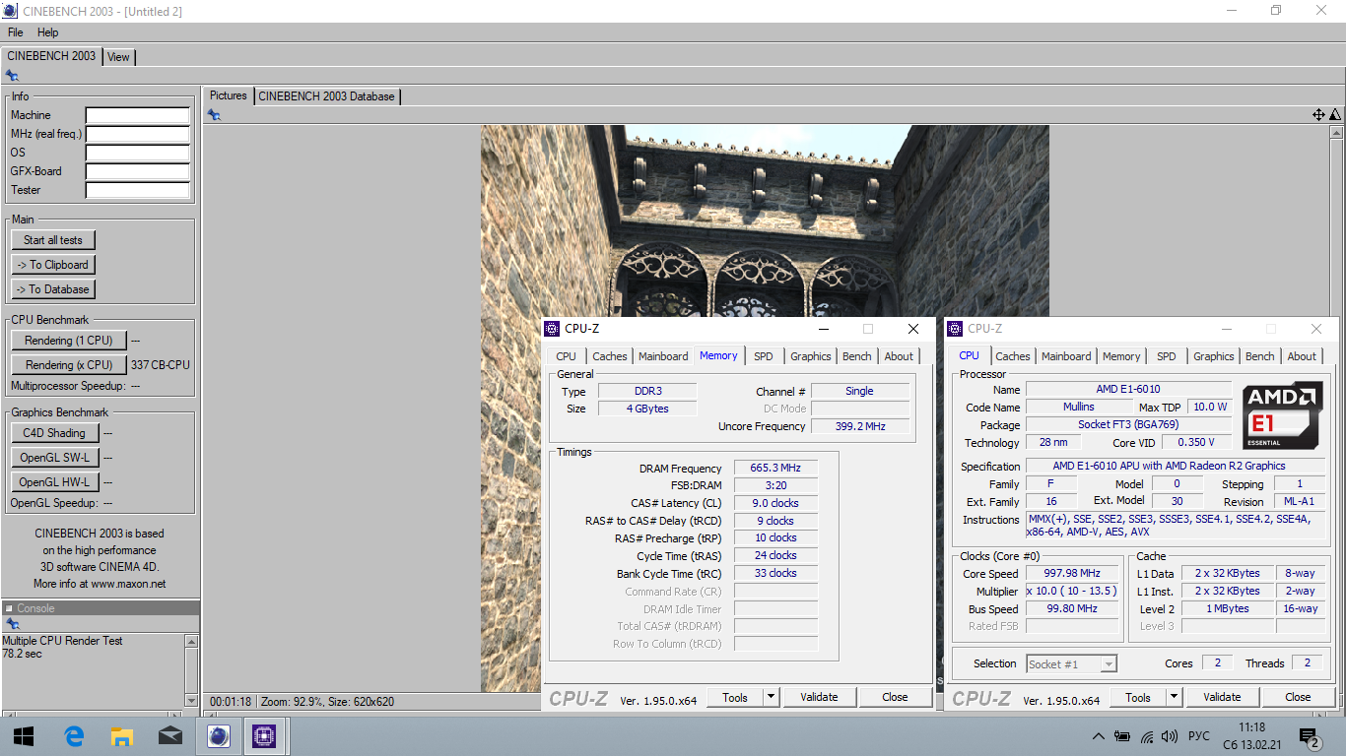Open SPD tab in CPU-Z Memory window
This screenshot has height=756, width=1346.
pos(764,356)
